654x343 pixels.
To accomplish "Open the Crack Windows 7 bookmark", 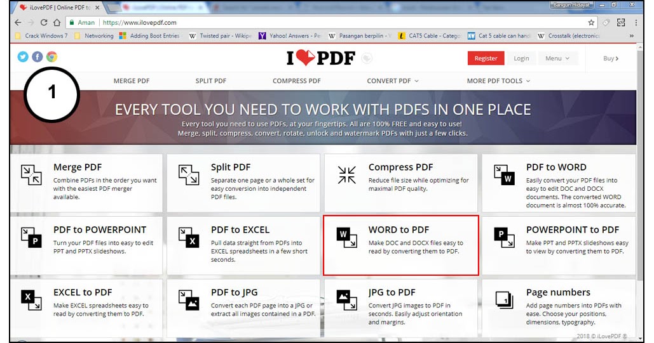I will click(x=41, y=36).
